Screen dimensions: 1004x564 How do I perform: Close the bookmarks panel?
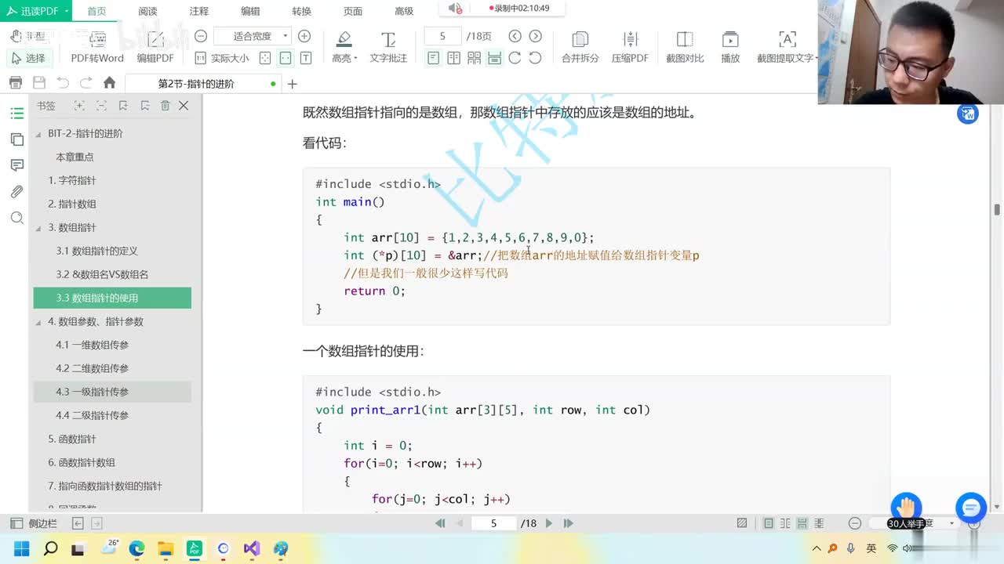184,106
